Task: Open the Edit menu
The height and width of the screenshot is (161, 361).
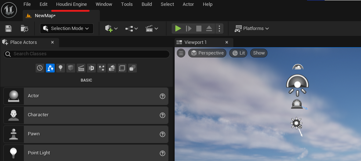Action: (x=44, y=4)
